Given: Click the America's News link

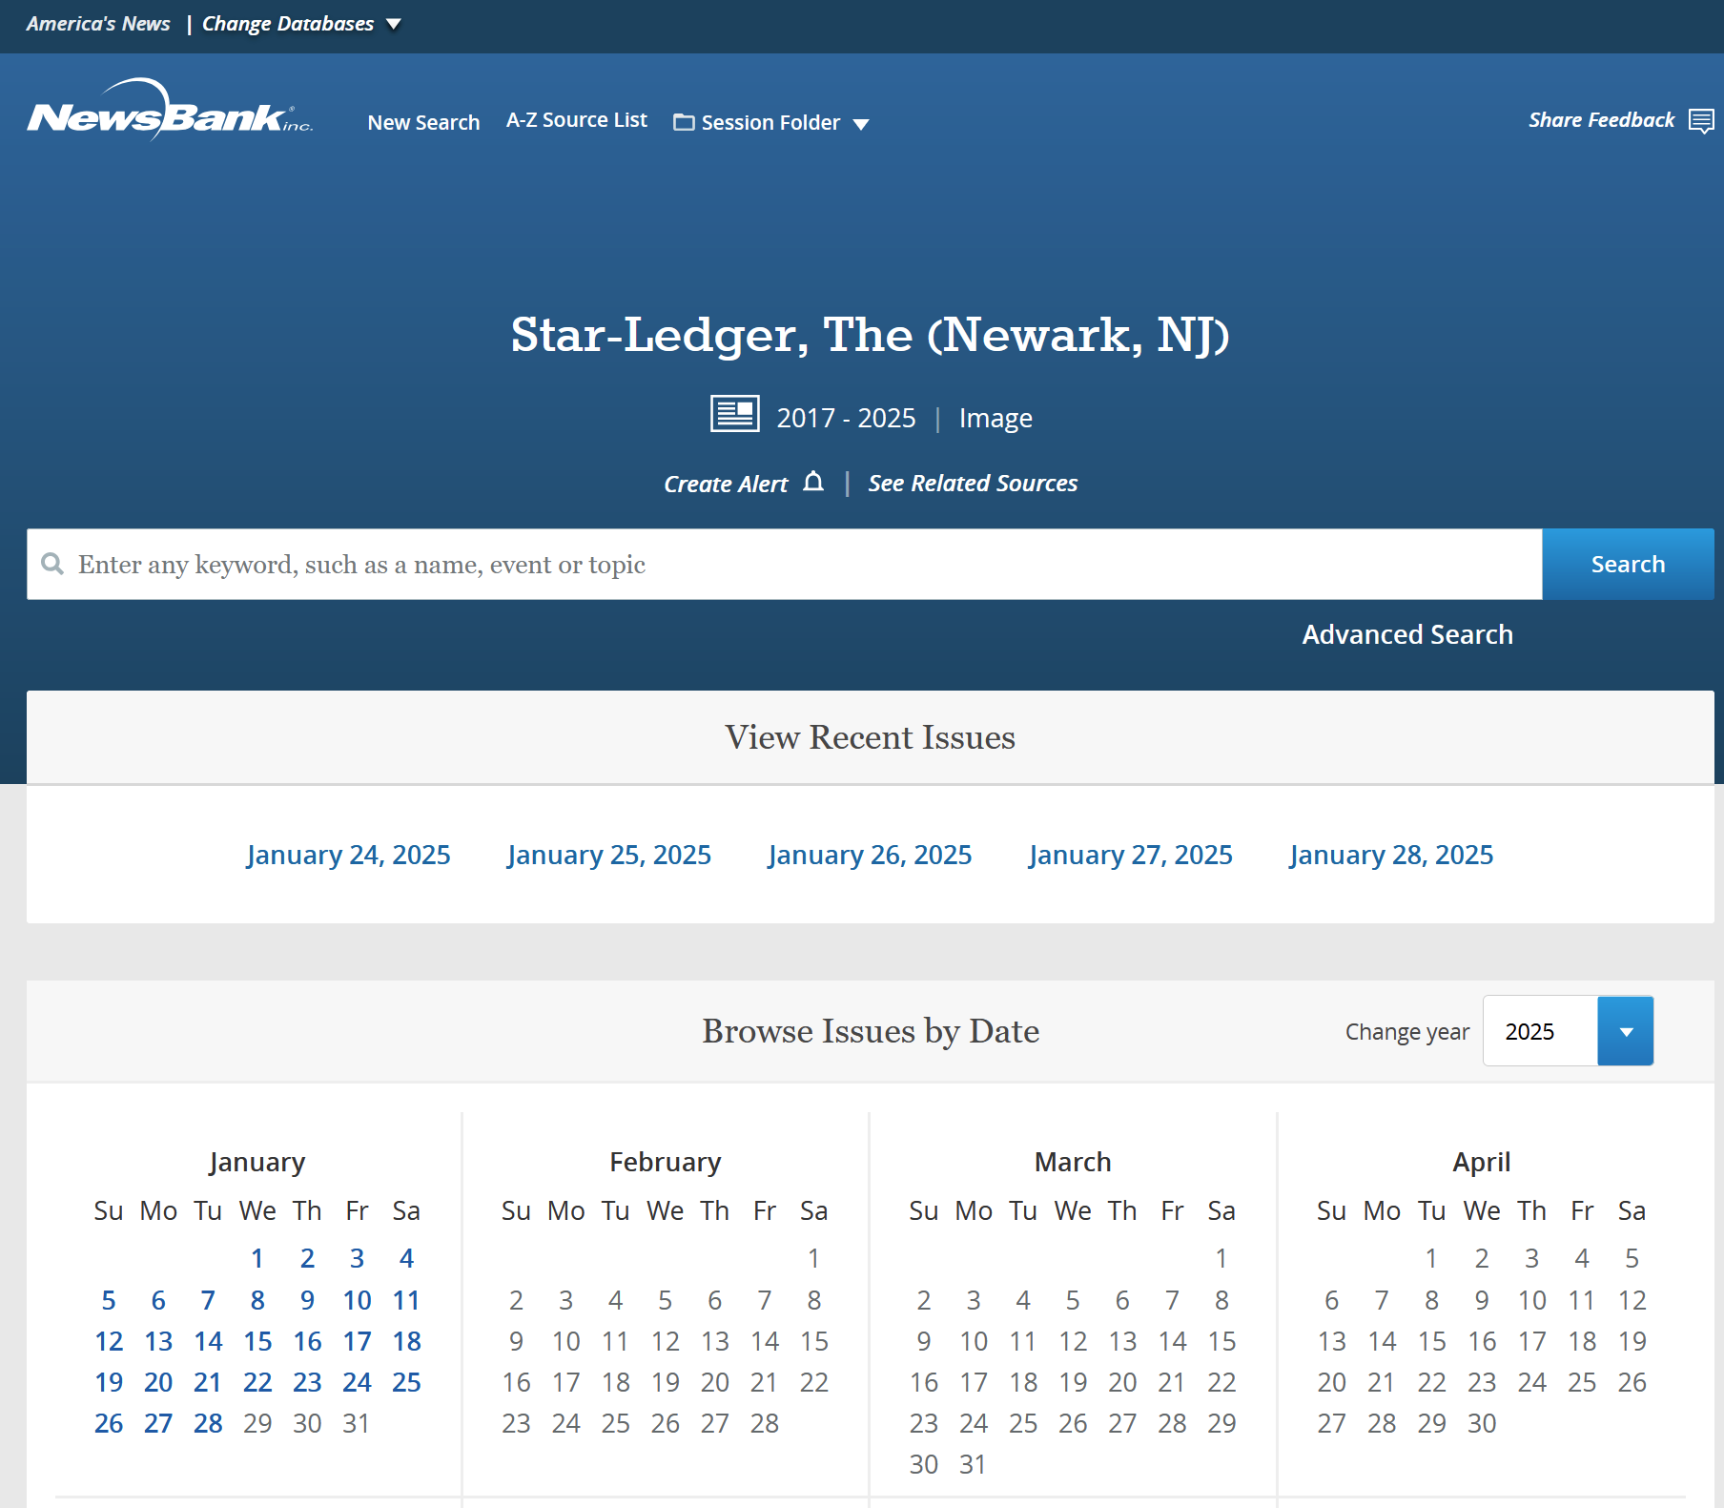Looking at the screenshot, I should [x=98, y=24].
